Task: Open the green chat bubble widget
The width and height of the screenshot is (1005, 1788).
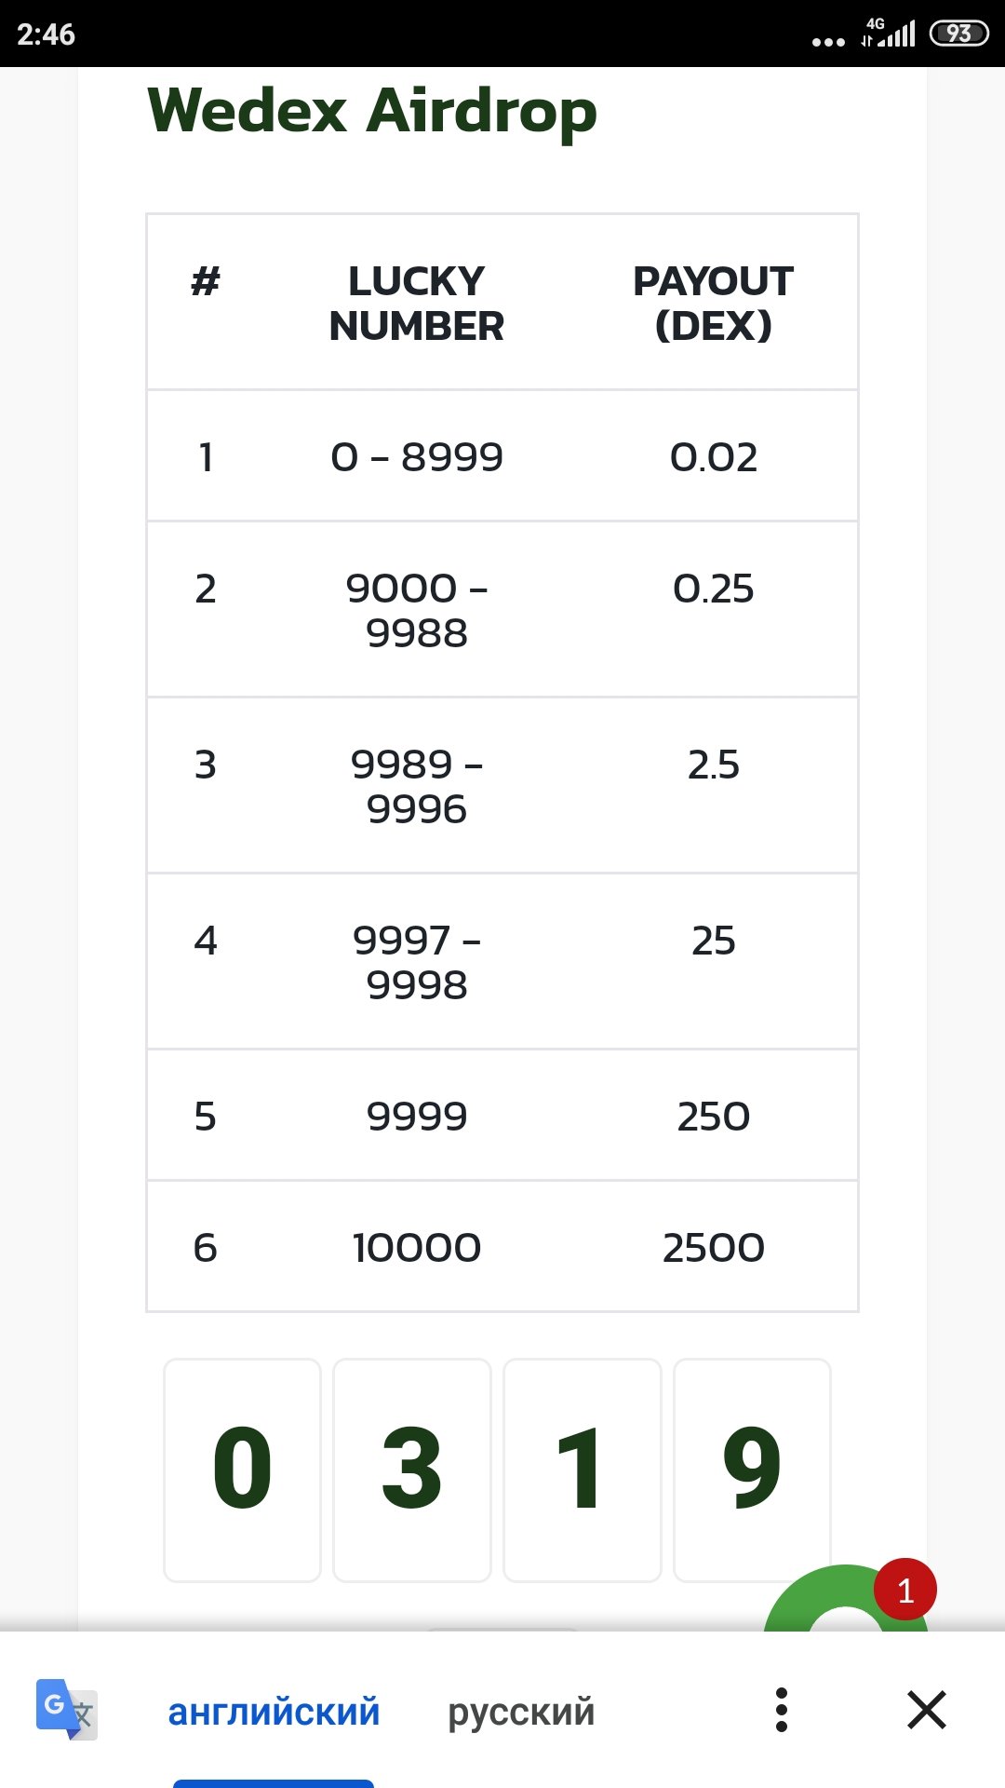Action: (846, 1598)
